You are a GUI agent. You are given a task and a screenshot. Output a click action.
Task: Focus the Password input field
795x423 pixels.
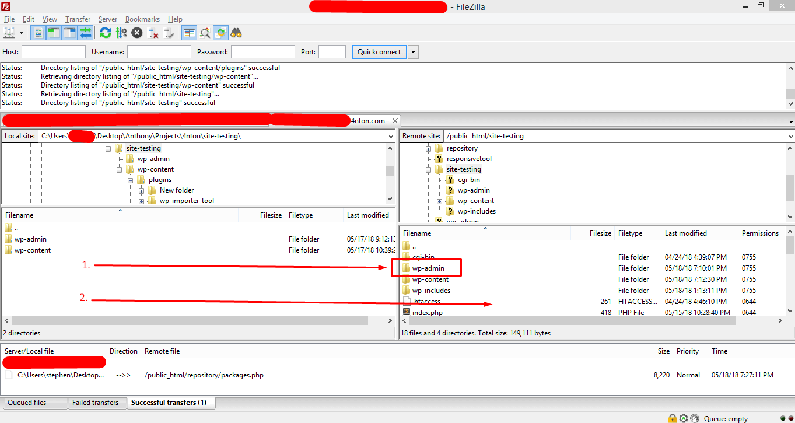263,52
